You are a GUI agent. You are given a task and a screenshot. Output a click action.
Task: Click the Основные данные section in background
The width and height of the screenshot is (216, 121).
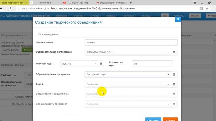pyautogui.click(x=12, y=65)
